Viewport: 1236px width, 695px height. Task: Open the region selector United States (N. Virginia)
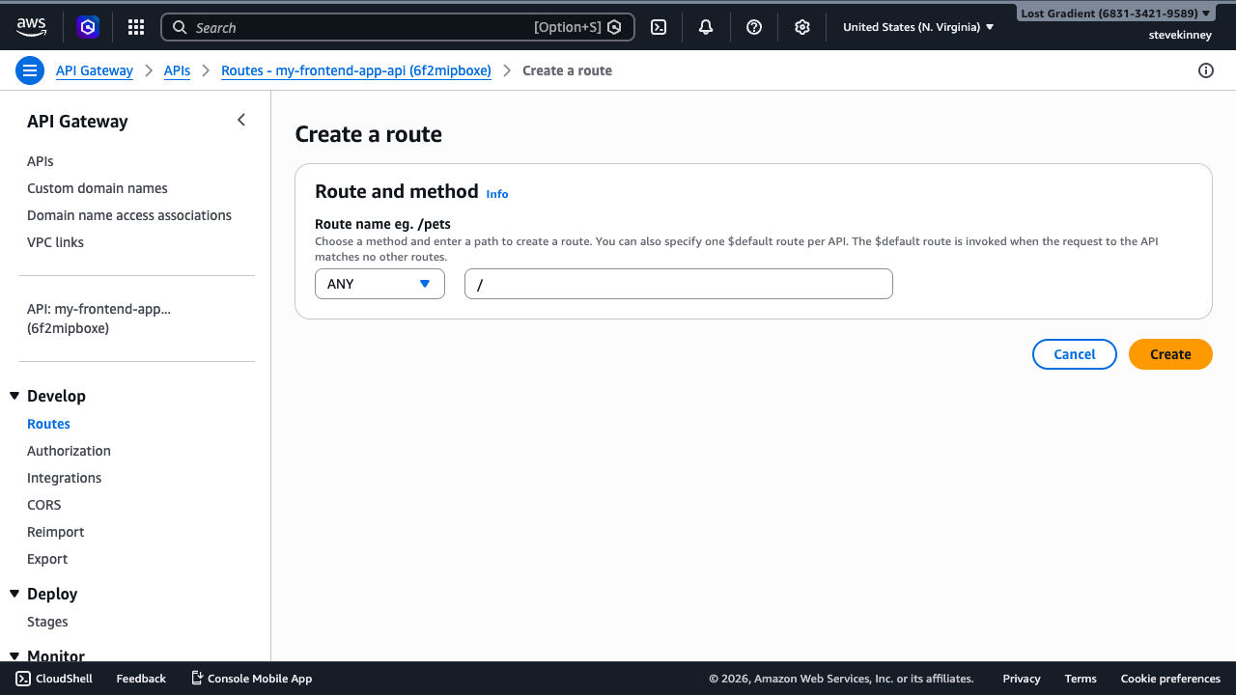point(918,27)
